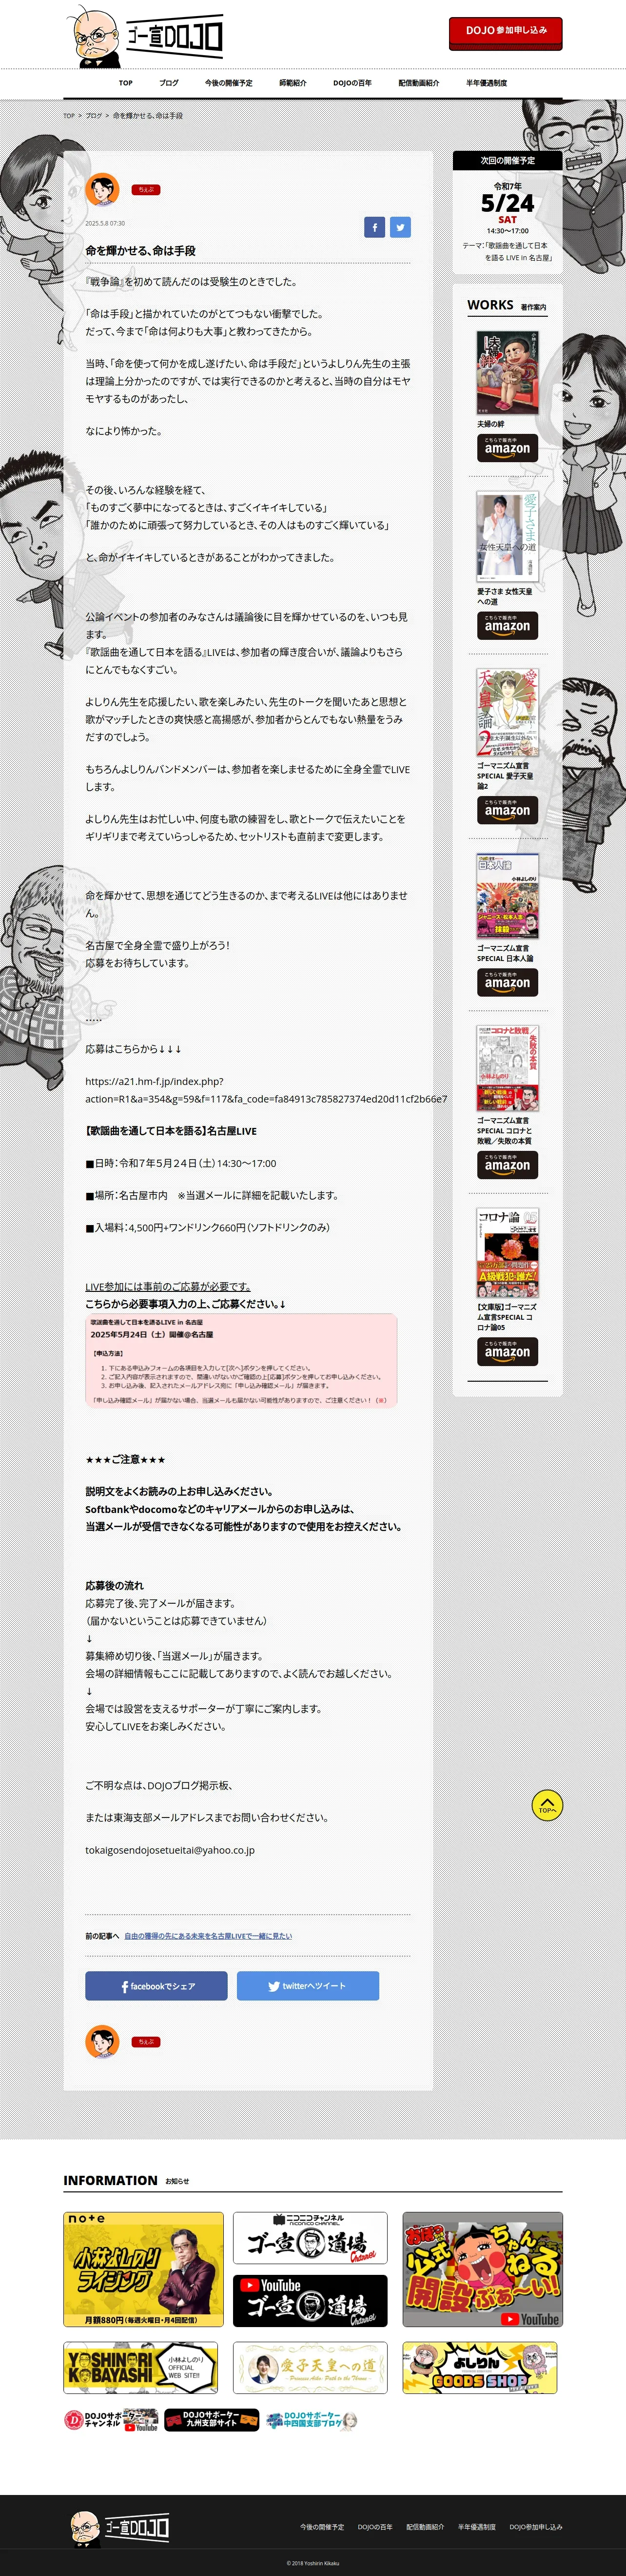Click footer link DOJO参加申し込み
The width and height of the screenshot is (626, 2576).
pyautogui.click(x=536, y=2527)
